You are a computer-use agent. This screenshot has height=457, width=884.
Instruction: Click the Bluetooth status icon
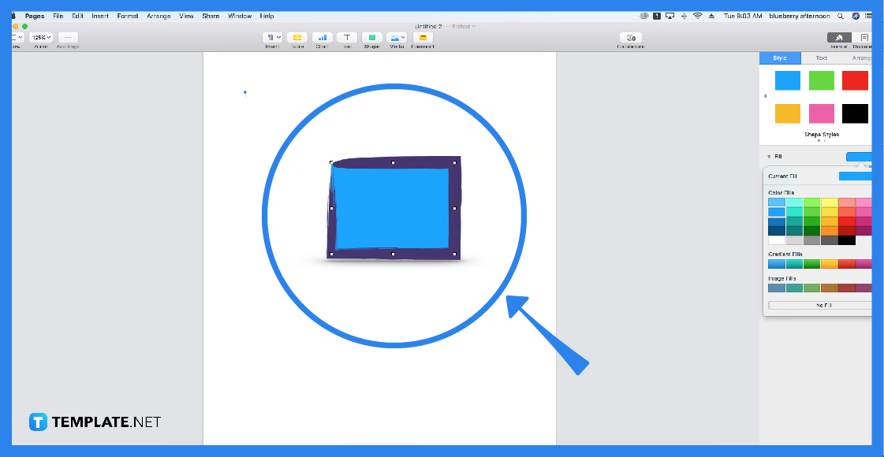click(x=684, y=17)
